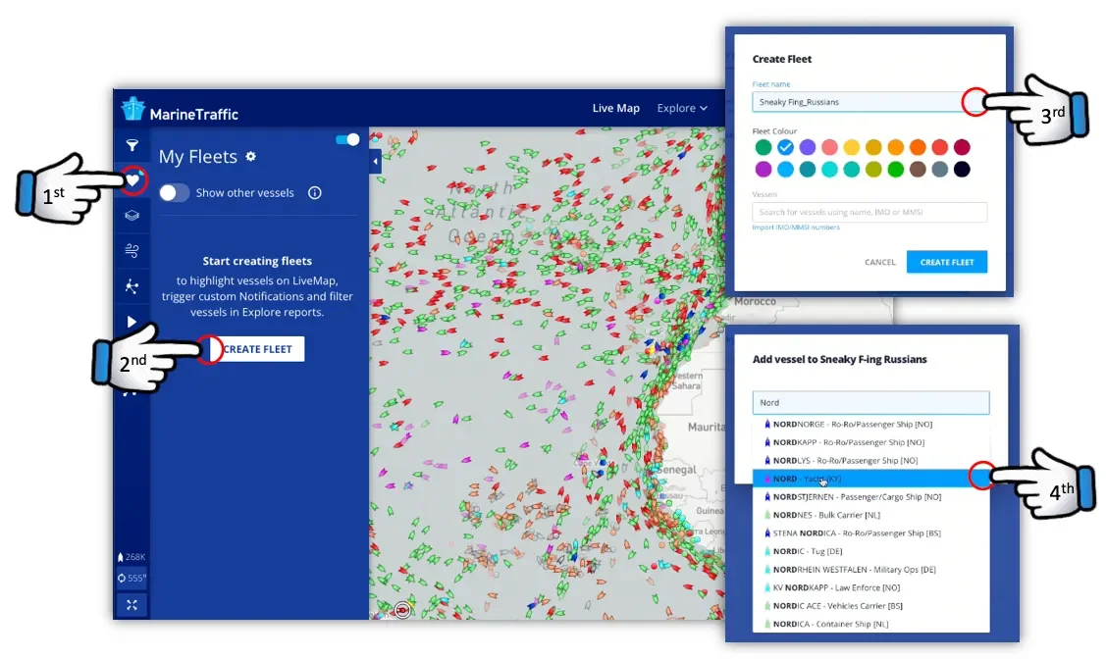Select NORDSTJERNEN Passenger/Cargo Ship result
Viewport: 1106px width, 659px height.
[870, 497]
